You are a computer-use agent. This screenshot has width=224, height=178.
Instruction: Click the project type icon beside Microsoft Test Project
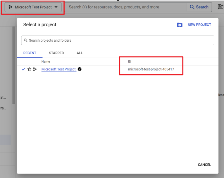point(35,69)
